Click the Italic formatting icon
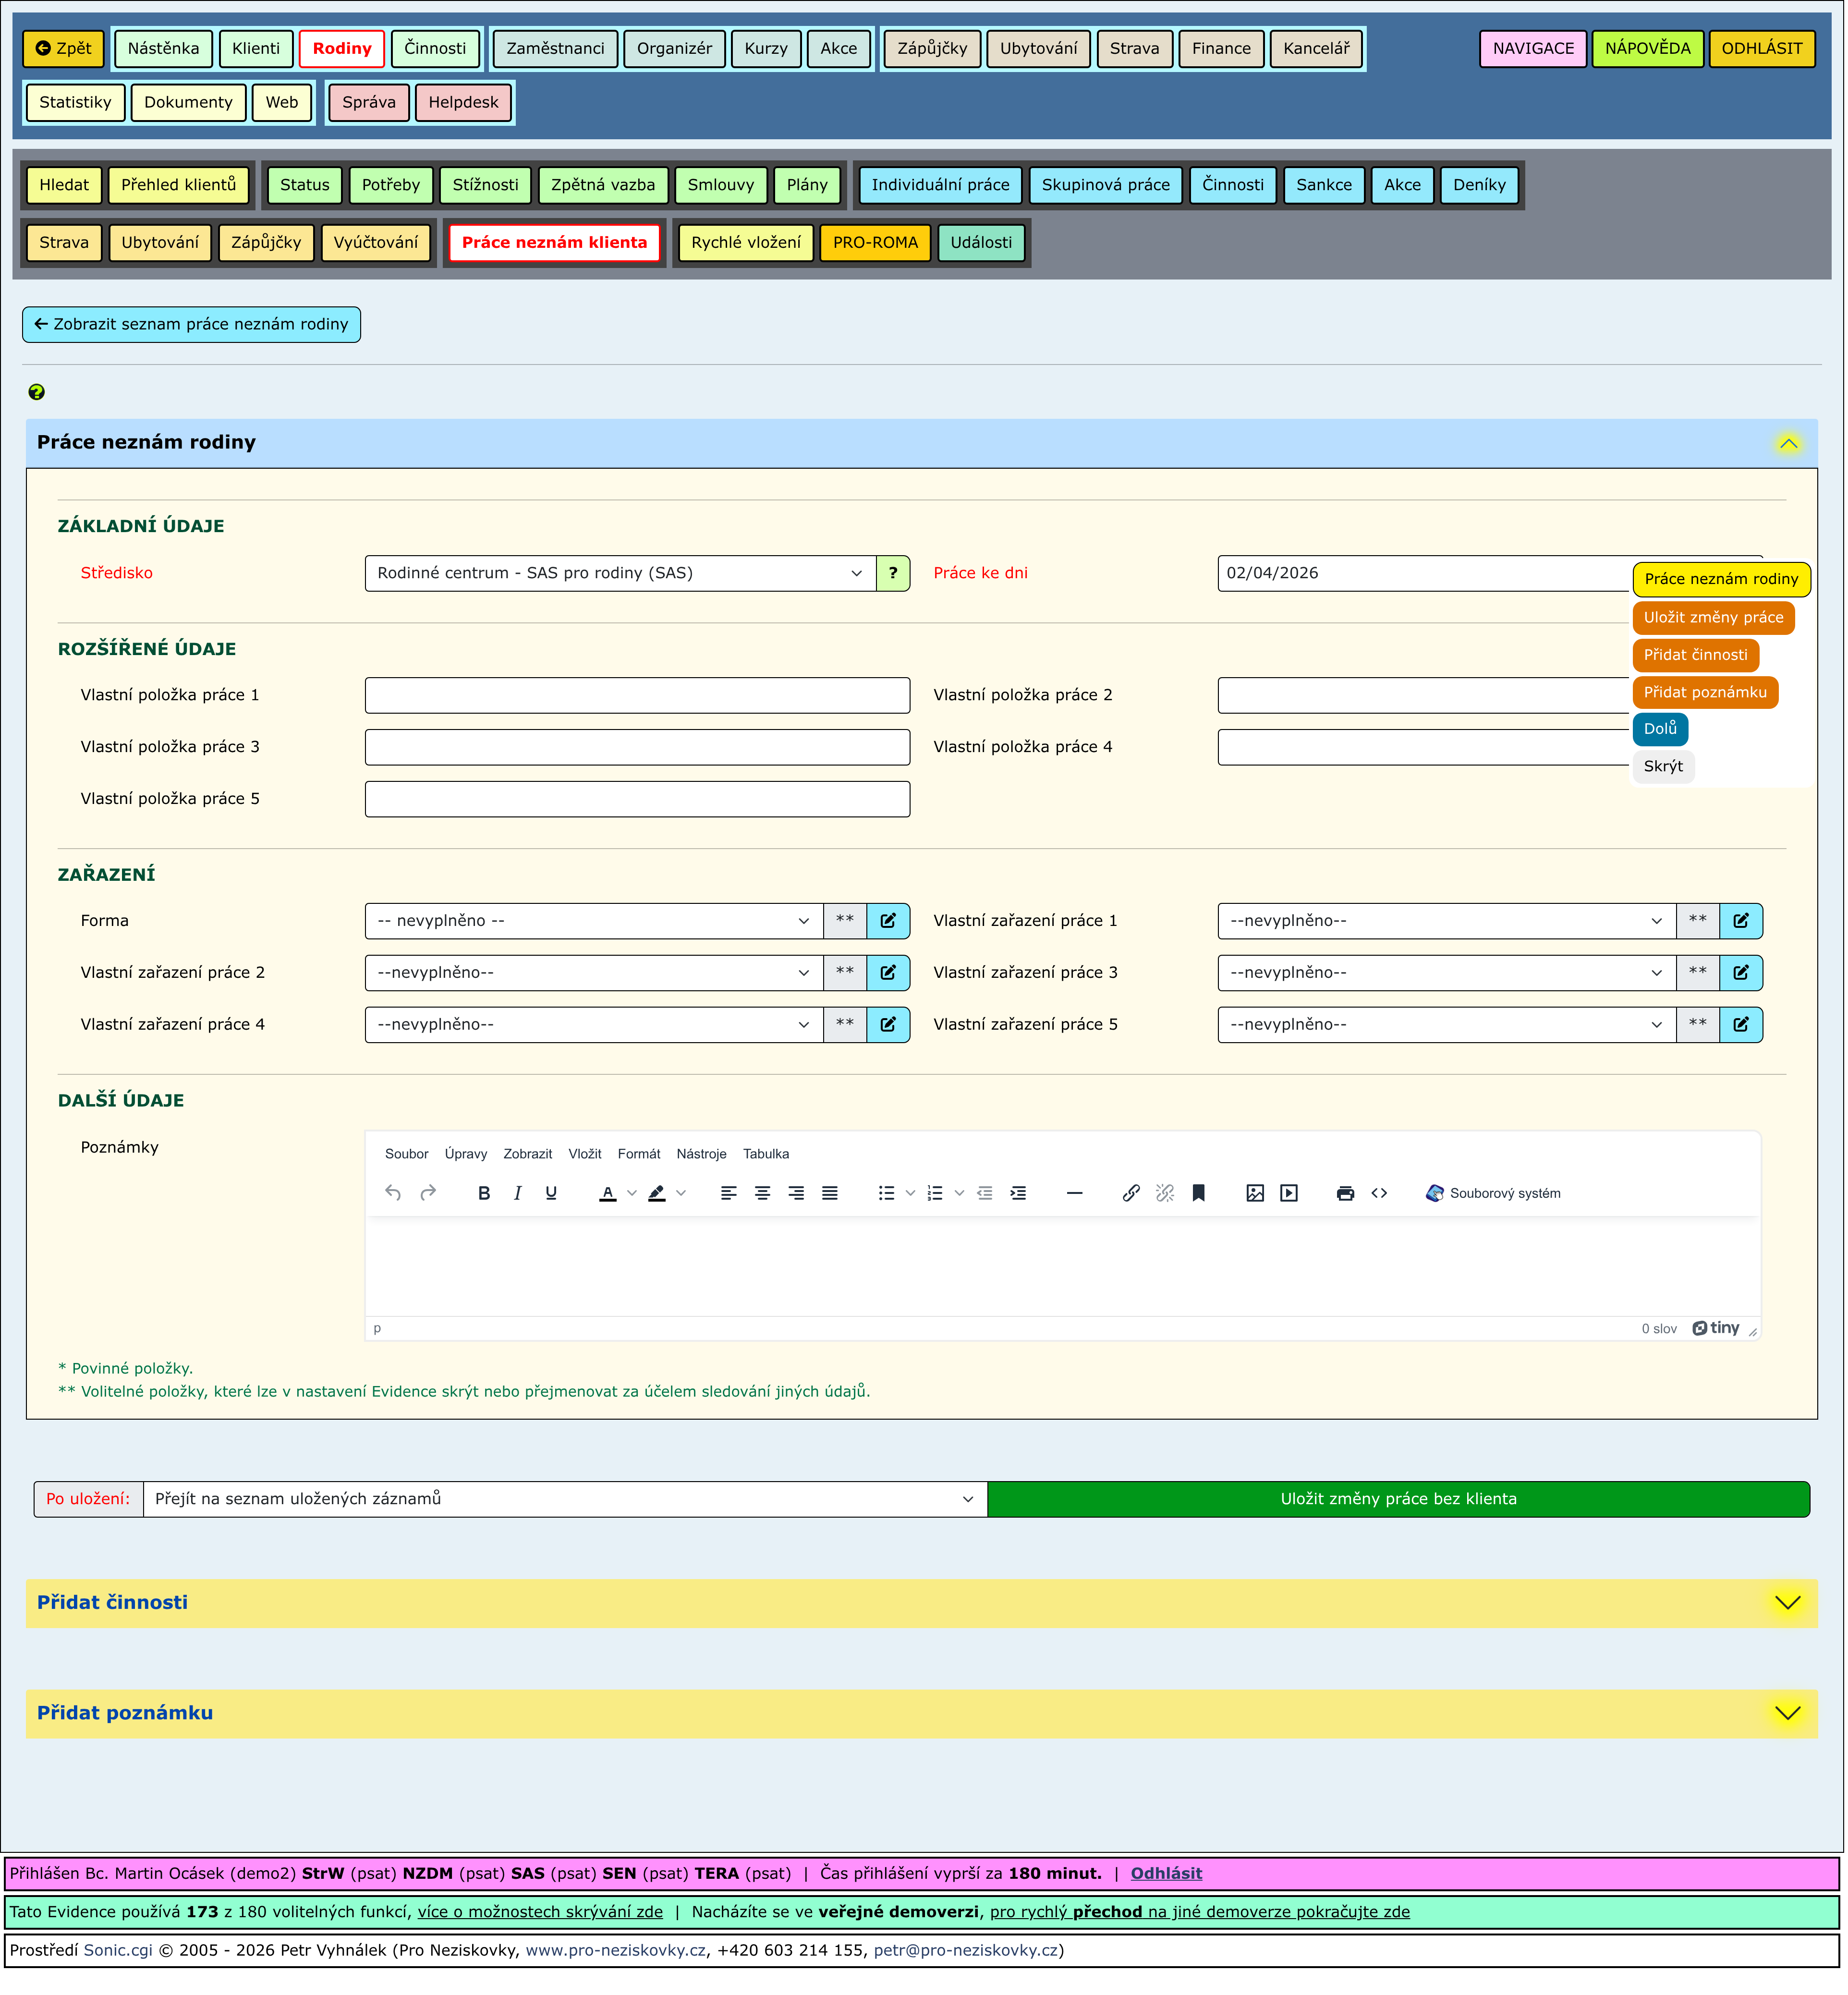Image resolution: width=1848 pixels, height=1995 pixels. pyautogui.click(x=517, y=1193)
